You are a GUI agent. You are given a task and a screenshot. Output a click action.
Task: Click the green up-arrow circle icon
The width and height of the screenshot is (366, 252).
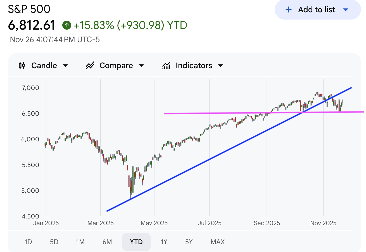(66, 25)
